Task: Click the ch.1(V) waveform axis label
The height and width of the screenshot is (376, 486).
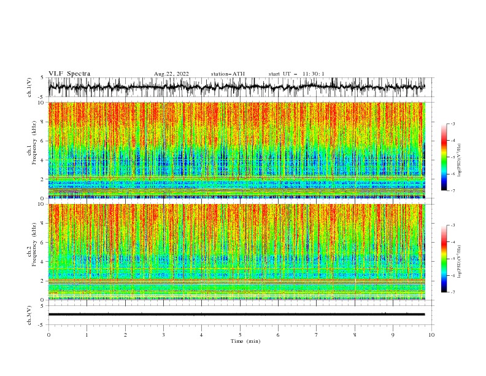Action: 29,87
